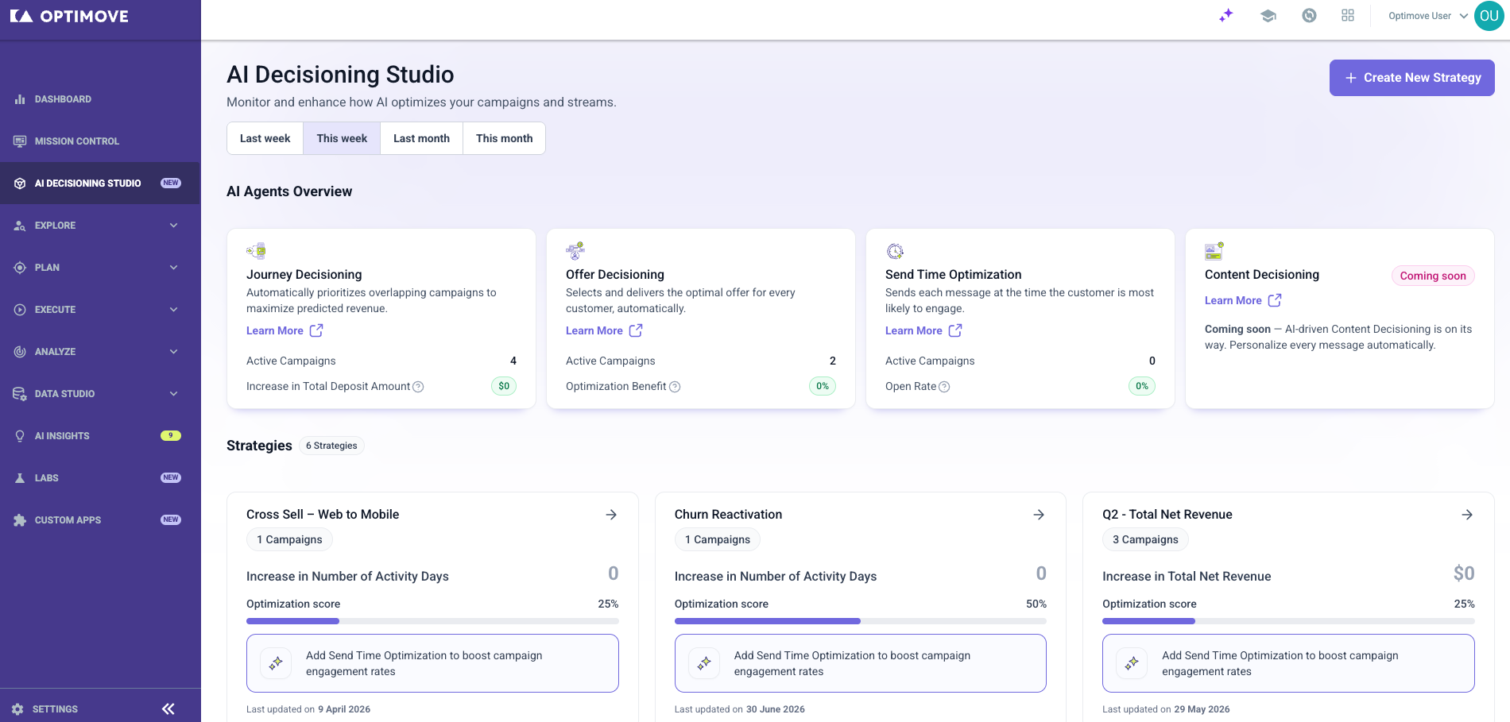Click the Analyze chart icon
1510x722 pixels.
point(20,352)
